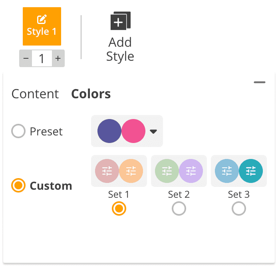Click the style quantity number field
The height and width of the screenshot is (266, 278).
coord(42,59)
